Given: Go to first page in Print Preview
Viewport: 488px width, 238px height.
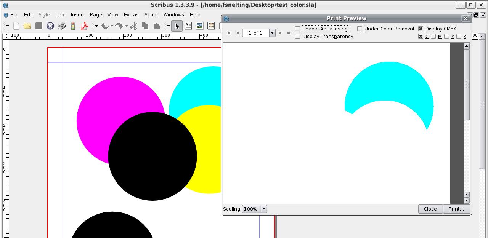Looking at the screenshot, I should click(228, 33).
